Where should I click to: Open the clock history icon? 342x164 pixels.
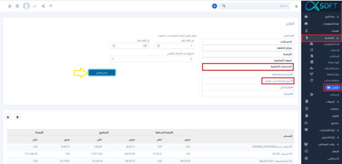click(x=17, y=6)
